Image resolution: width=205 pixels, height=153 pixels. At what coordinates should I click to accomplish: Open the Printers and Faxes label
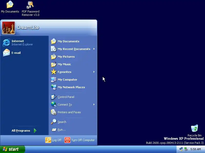tap(69, 112)
